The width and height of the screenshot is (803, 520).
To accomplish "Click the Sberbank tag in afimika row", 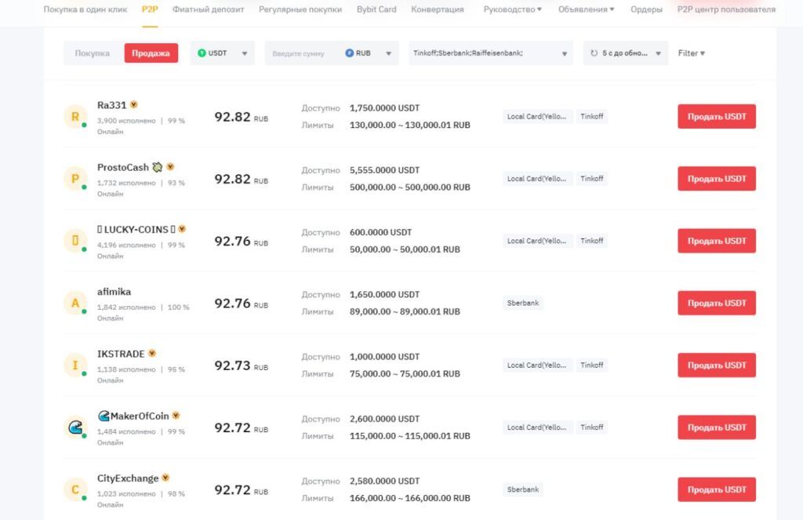I will click(523, 304).
